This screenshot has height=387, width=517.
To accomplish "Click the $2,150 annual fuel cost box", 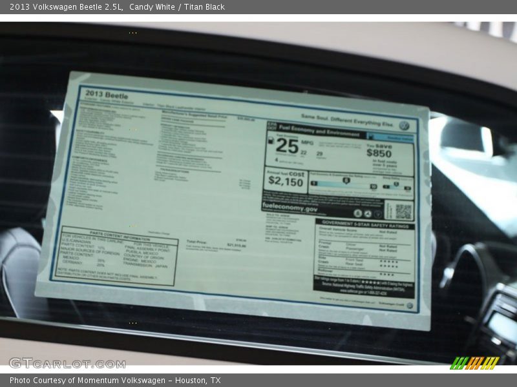I will pyautogui.click(x=284, y=180).
